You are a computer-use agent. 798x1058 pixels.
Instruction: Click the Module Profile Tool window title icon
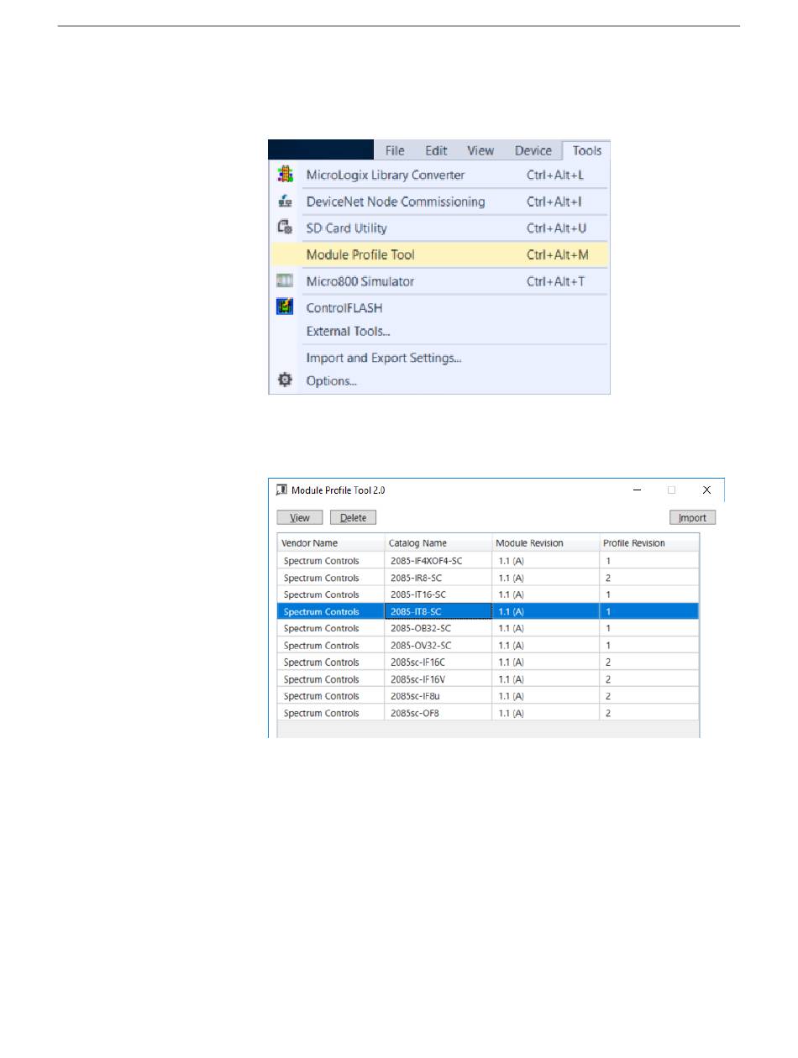281,490
